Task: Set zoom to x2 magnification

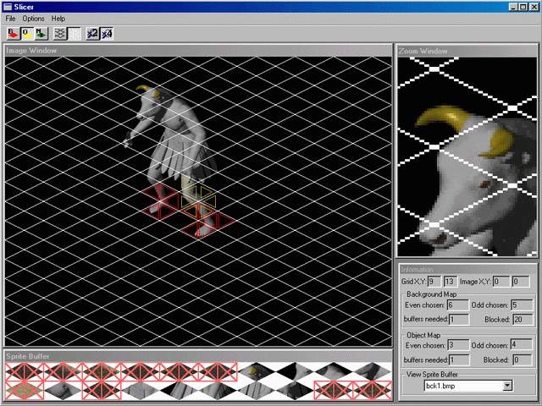Action: click(93, 33)
